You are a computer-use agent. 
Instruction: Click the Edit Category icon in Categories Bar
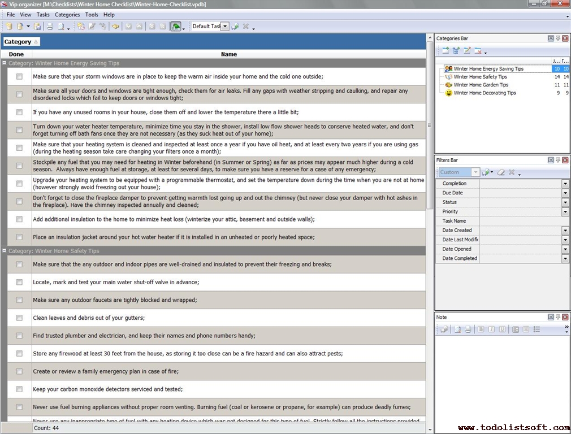tap(467, 51)
